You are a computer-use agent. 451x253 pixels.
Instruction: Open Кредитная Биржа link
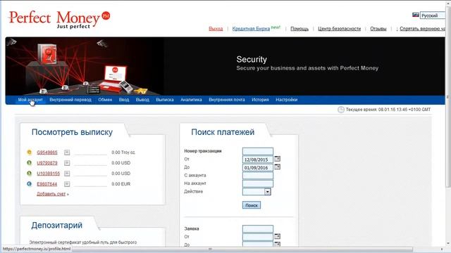251,29
